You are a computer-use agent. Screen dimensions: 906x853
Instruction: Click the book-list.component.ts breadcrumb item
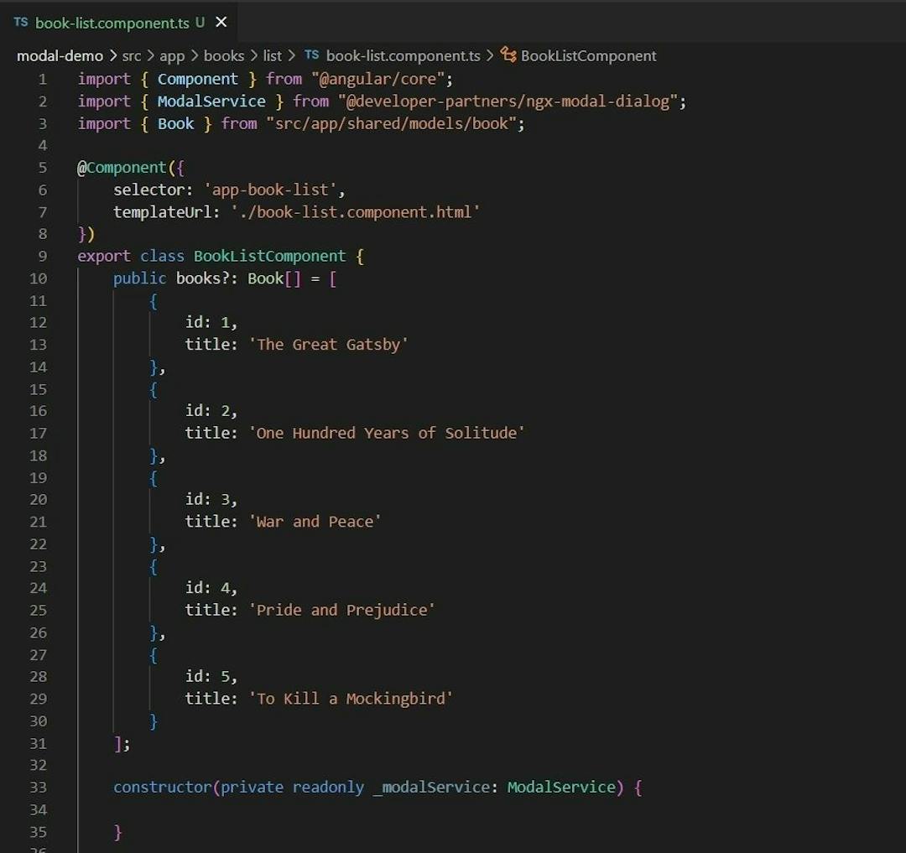click(x=403, y=56)
